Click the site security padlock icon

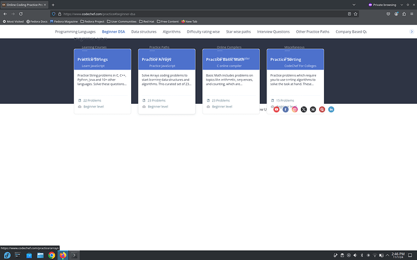point(60,14)
